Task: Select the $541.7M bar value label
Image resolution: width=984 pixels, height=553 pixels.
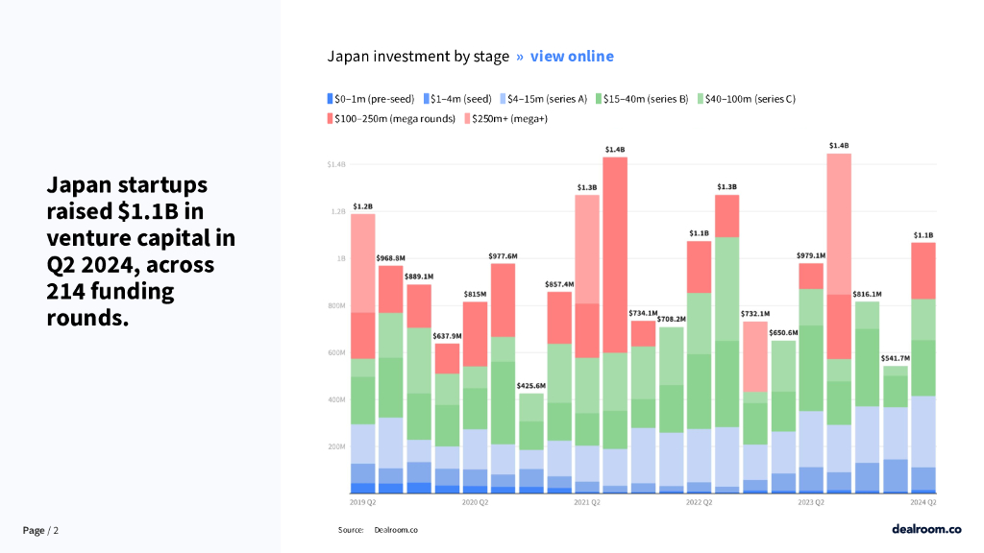Action: 896,358
